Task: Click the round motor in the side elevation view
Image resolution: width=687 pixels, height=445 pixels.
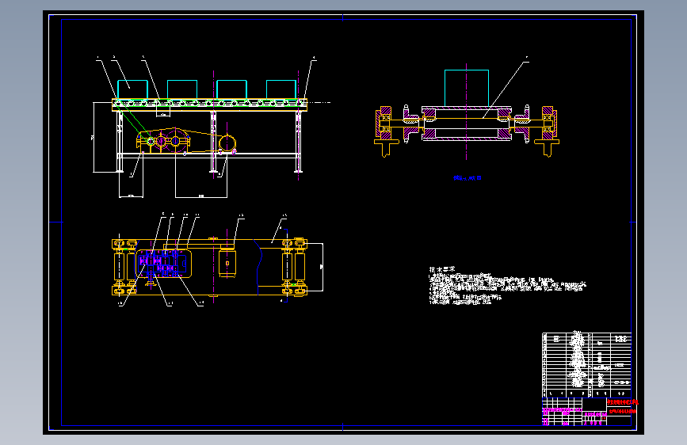Action: tap(227, 143)
